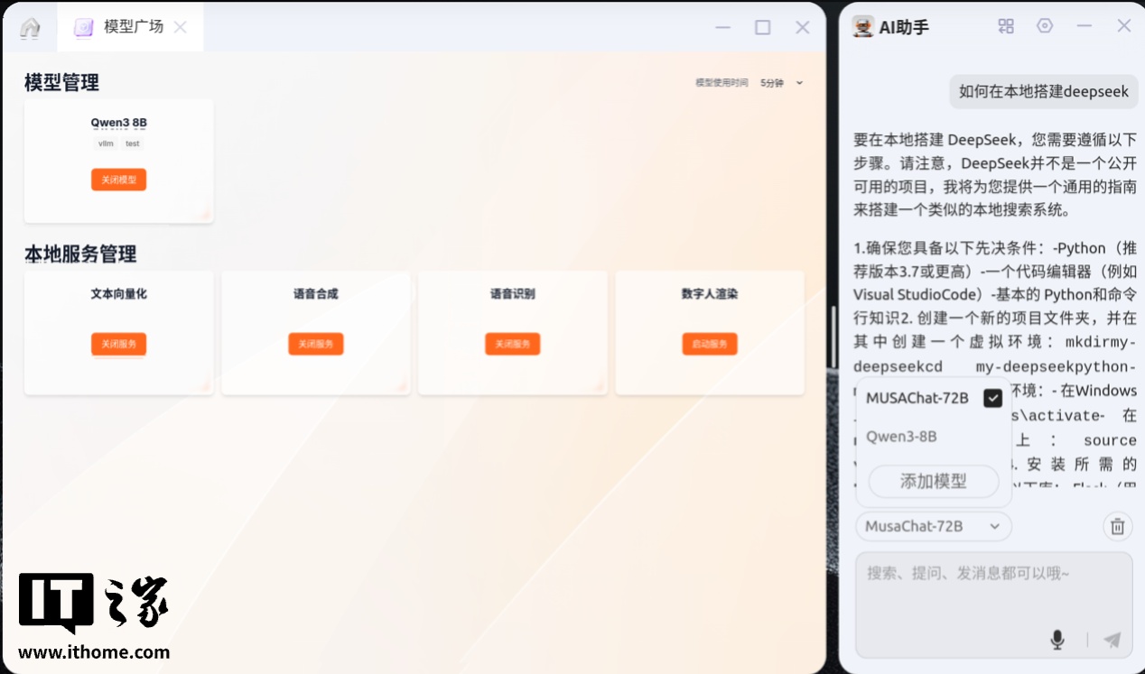
Task: Switch to the 模型广场 tab
Action: tap(132, 27)
